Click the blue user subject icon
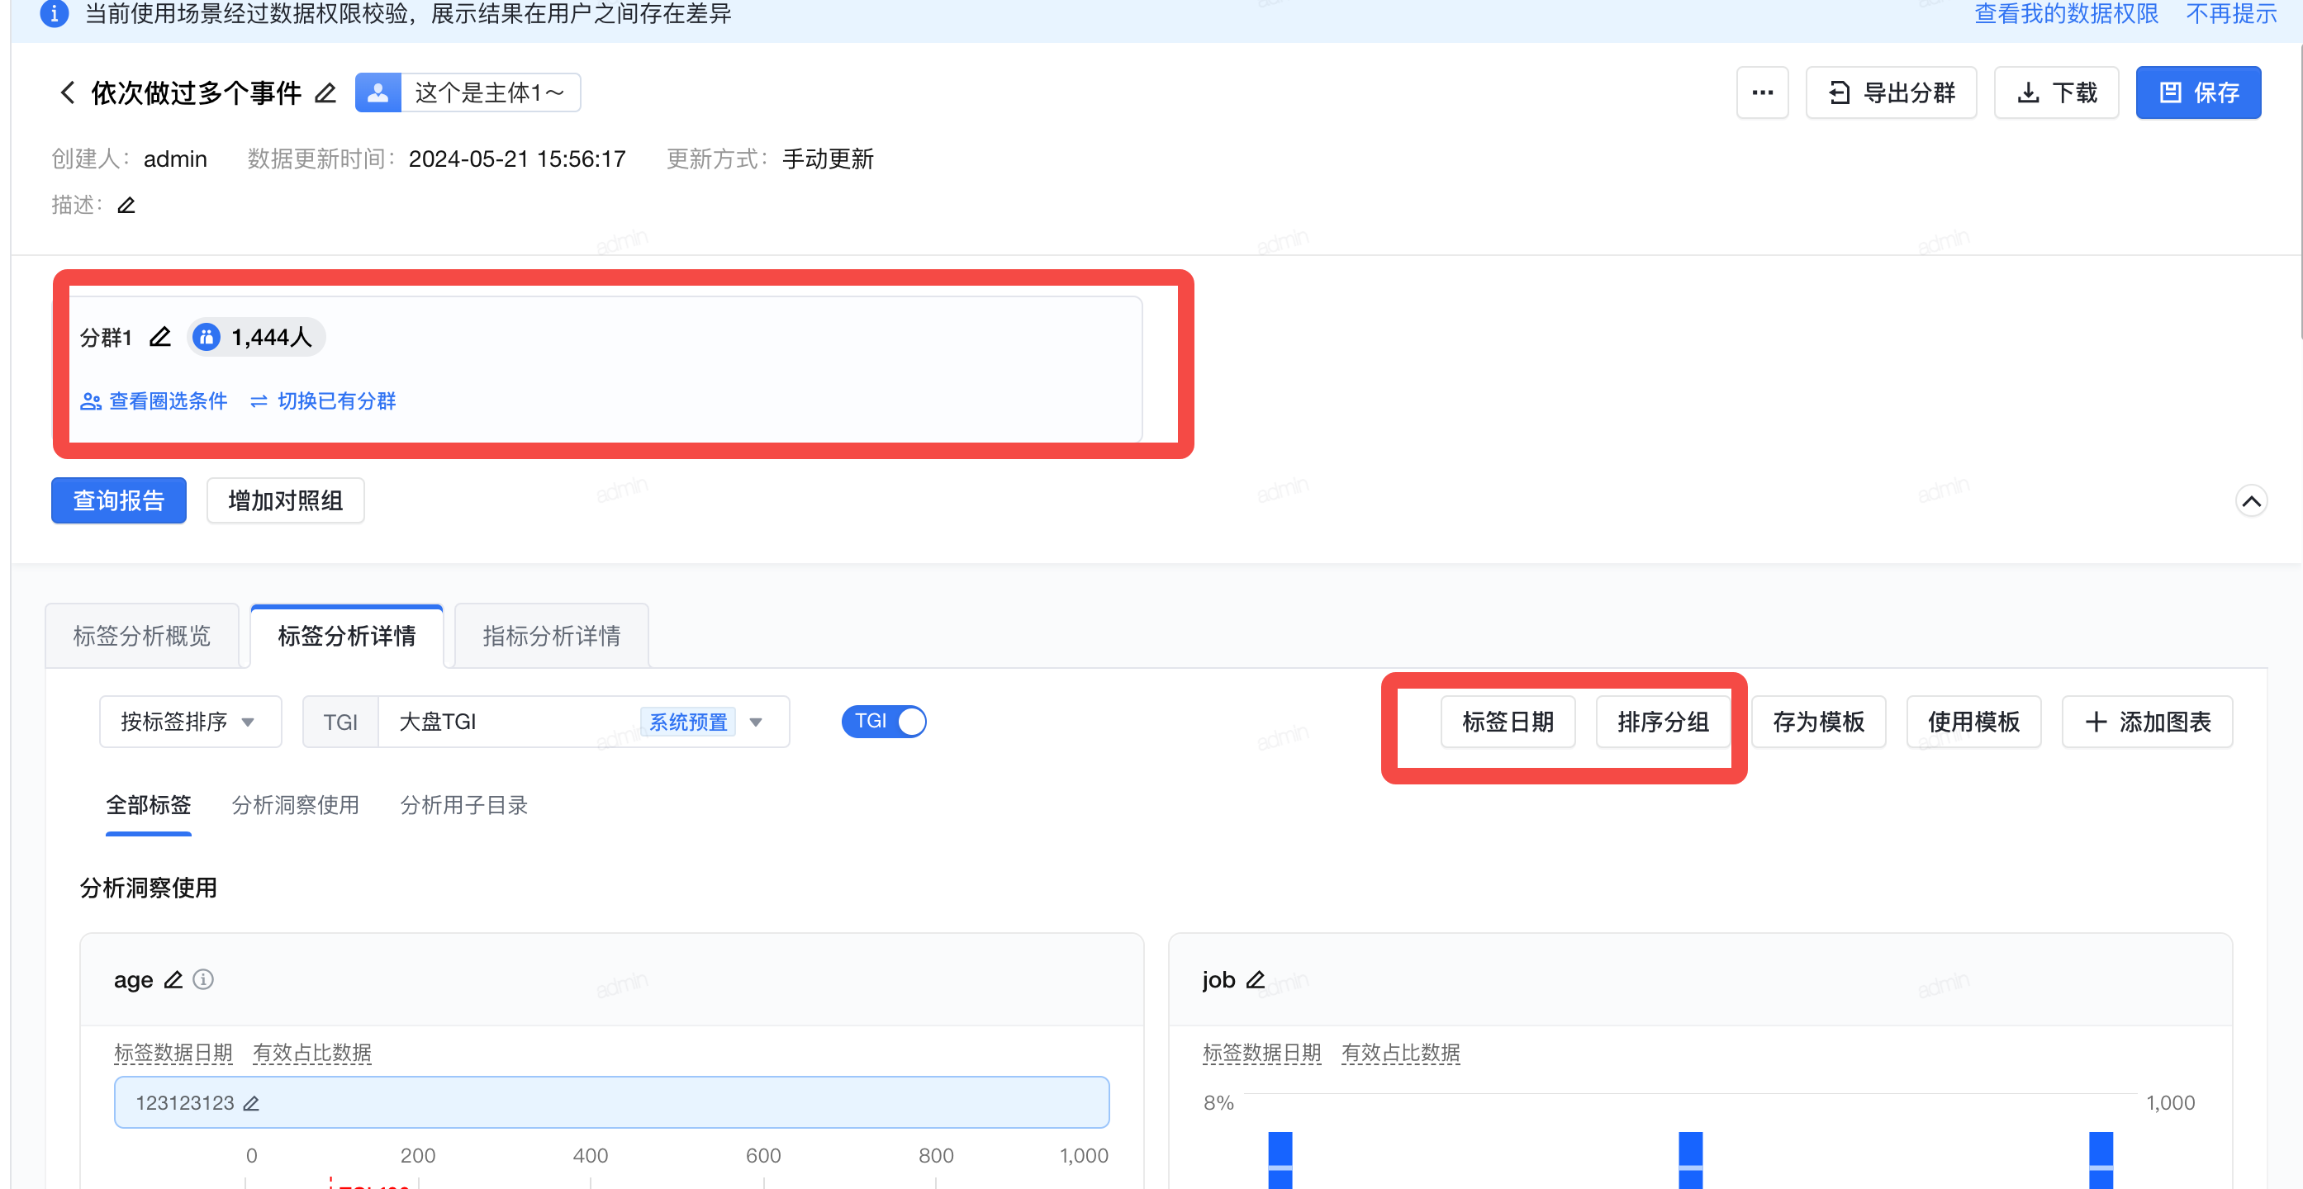The height and width of the screenshot is (1189, 2303). (x=378, y=93)
